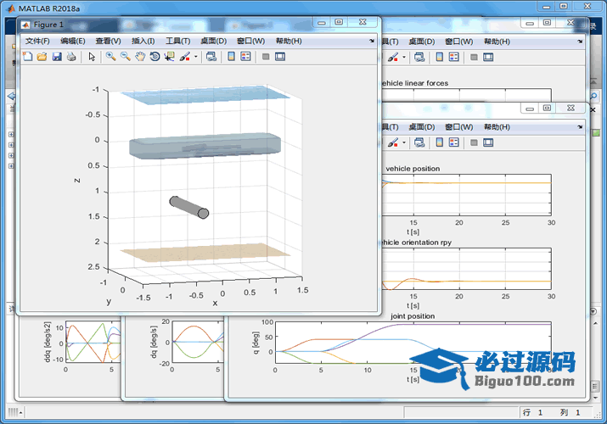Save figure using Figure 1 disk icon
Screen dimensions: 607x424
[57, 57]
